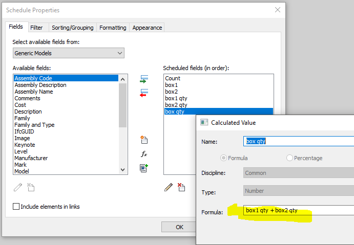This screenshot has height=245, width=354.
Task: Select Manufacturer in Available fields
Action: (66, 158)
